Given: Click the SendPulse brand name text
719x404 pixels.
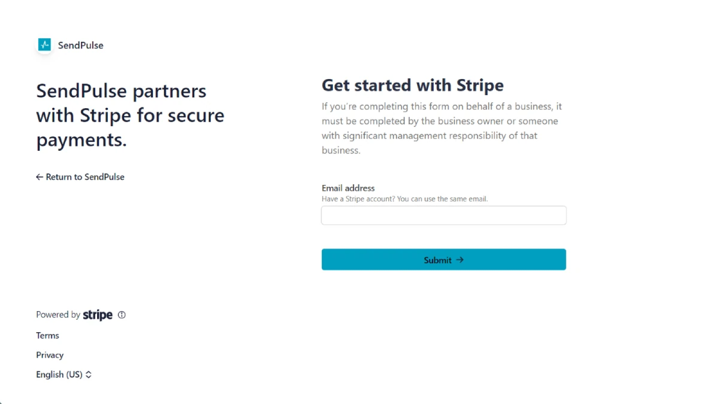Looking at the screenshot, I should [80, 45].
